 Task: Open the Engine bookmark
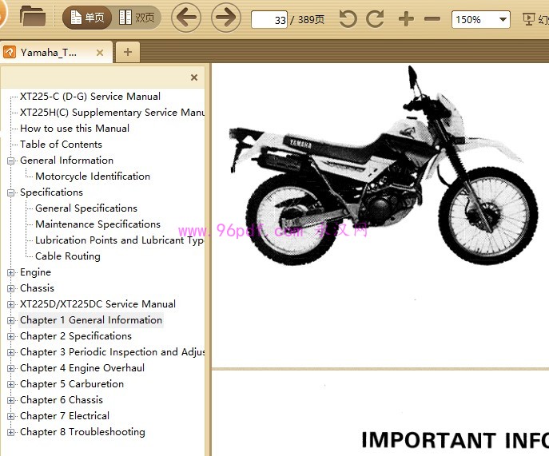coord(35,272)
